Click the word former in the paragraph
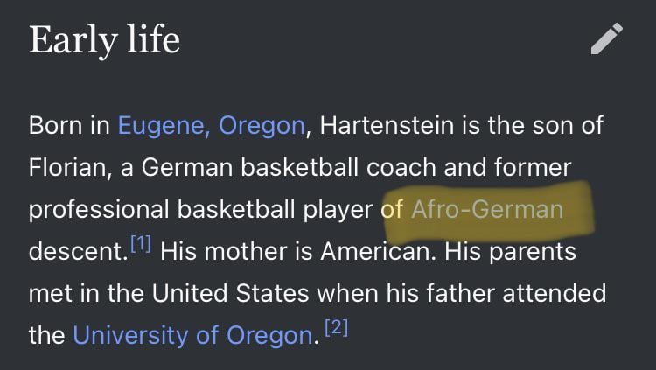This screenshot has height=370, width=656. pyautogui.click(x=528, y=167)
